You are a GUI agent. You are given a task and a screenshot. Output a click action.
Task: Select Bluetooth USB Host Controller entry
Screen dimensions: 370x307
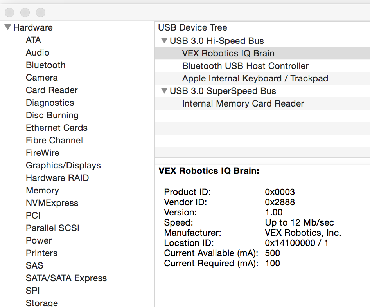tap(262, 66)
